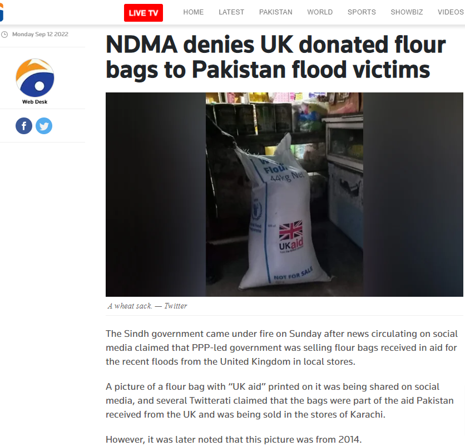Click the clock icon beside the date
The image size is (465, 446).
point(4,35)
